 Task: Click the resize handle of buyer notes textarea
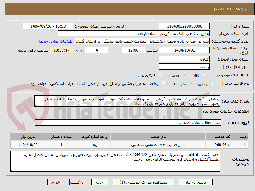point(12,170)
